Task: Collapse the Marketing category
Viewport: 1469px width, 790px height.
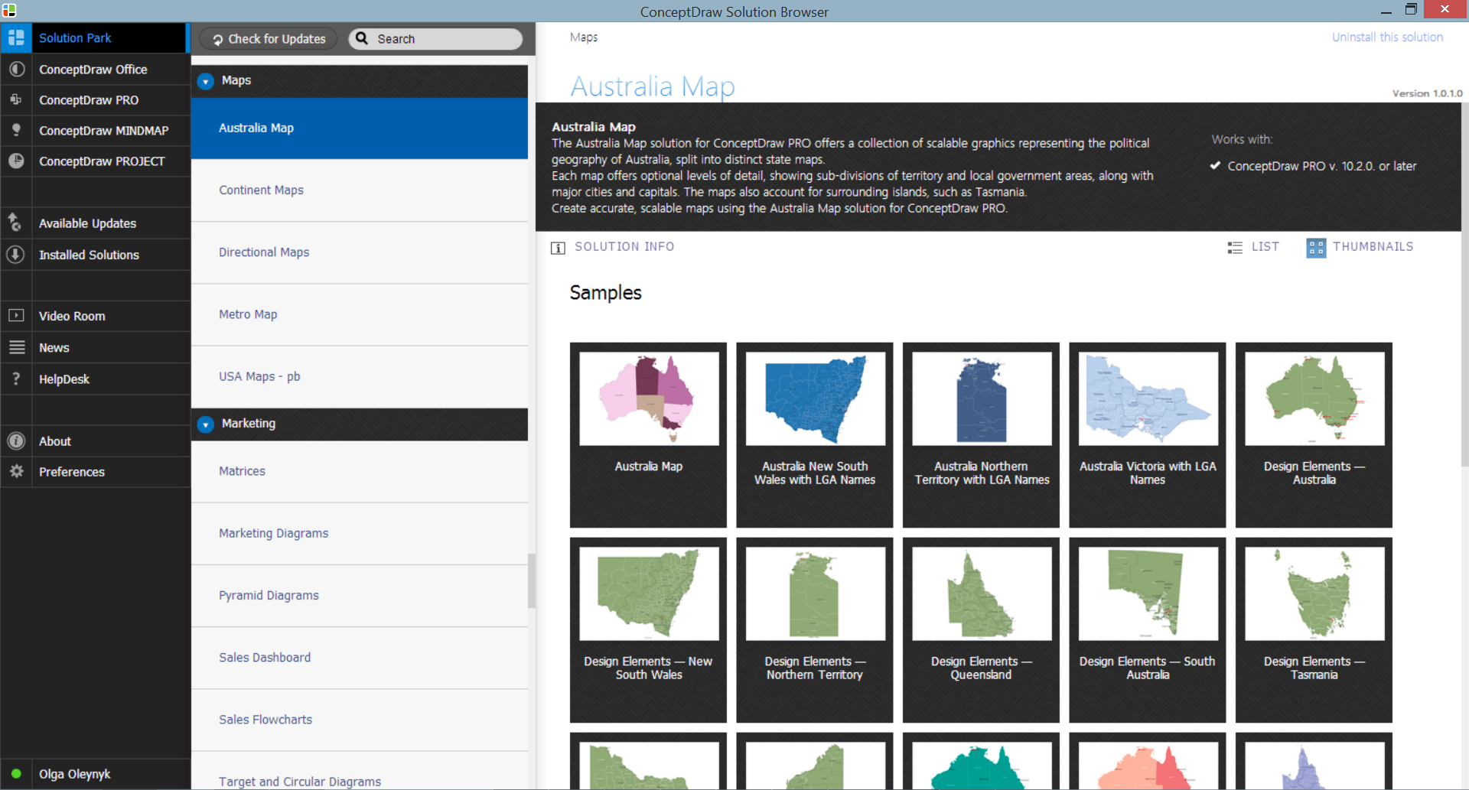Action: [205, 424]
